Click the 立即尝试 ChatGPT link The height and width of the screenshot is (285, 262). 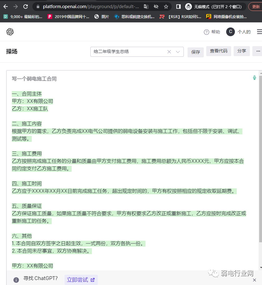click(81, 280)
